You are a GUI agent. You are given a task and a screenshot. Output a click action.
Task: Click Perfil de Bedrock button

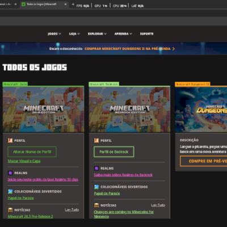pos(114,152)
